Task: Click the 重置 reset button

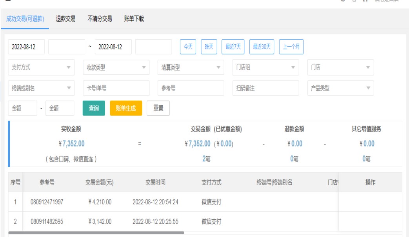Action: click(158, 109)
